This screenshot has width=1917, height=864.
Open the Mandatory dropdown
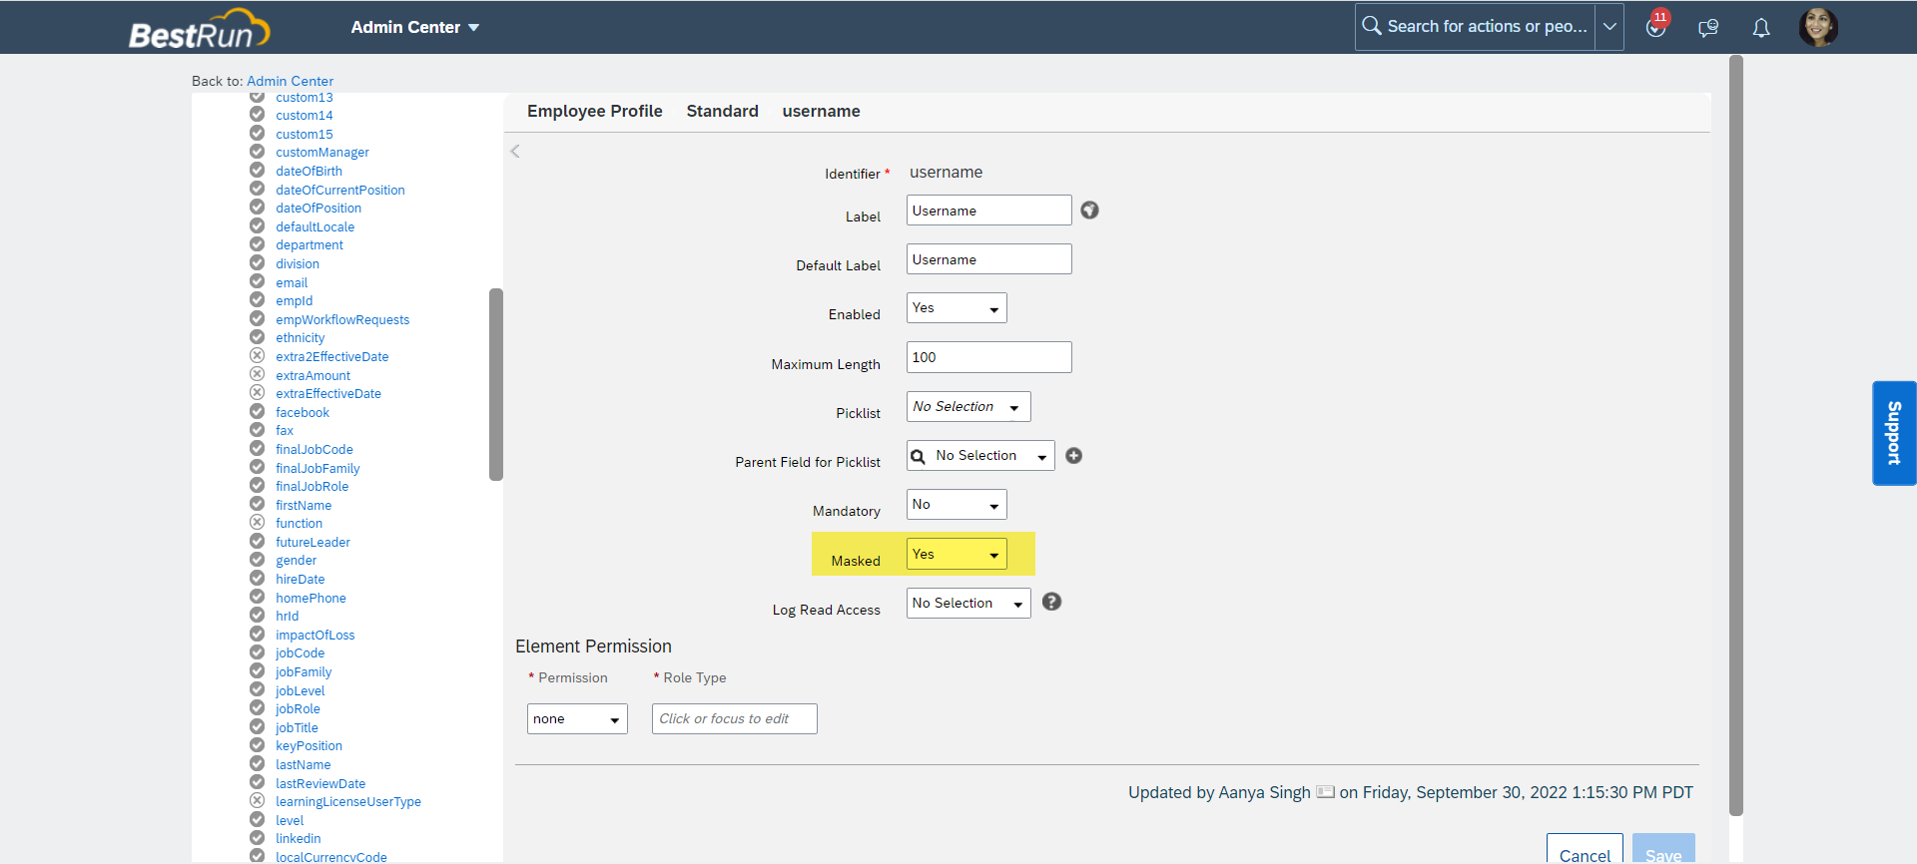957,504
